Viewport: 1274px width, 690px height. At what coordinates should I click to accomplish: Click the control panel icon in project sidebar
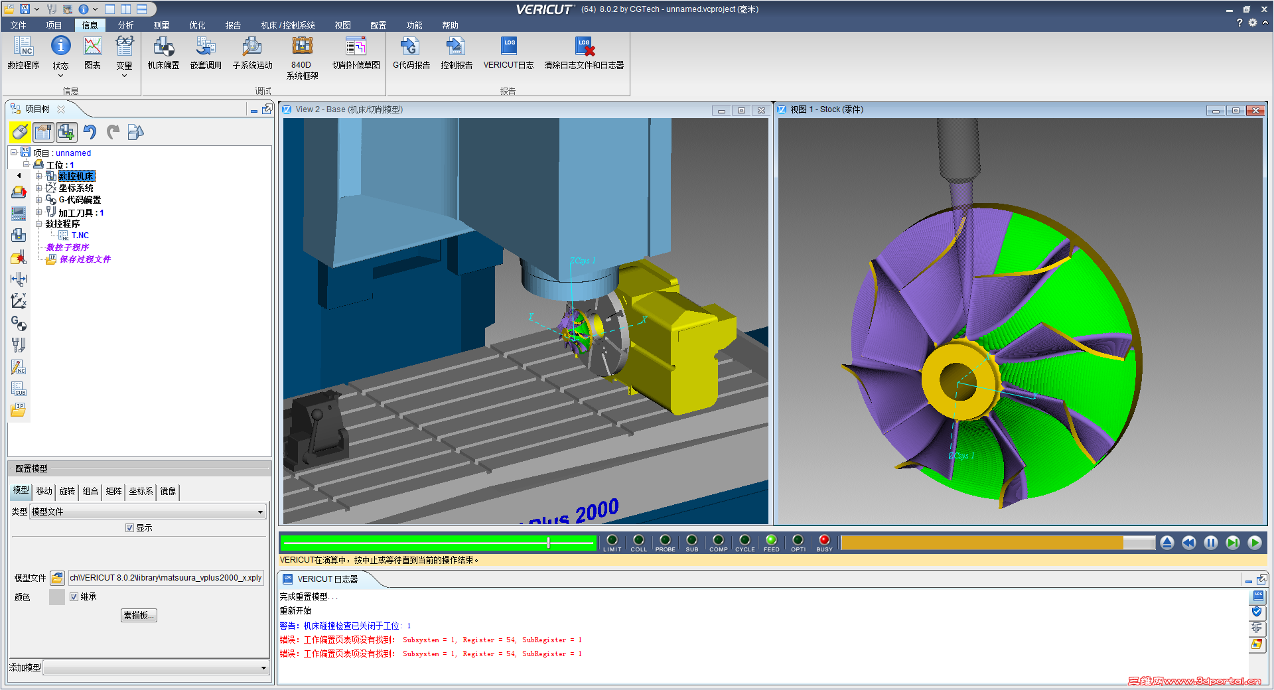click(x=19, y=214)
